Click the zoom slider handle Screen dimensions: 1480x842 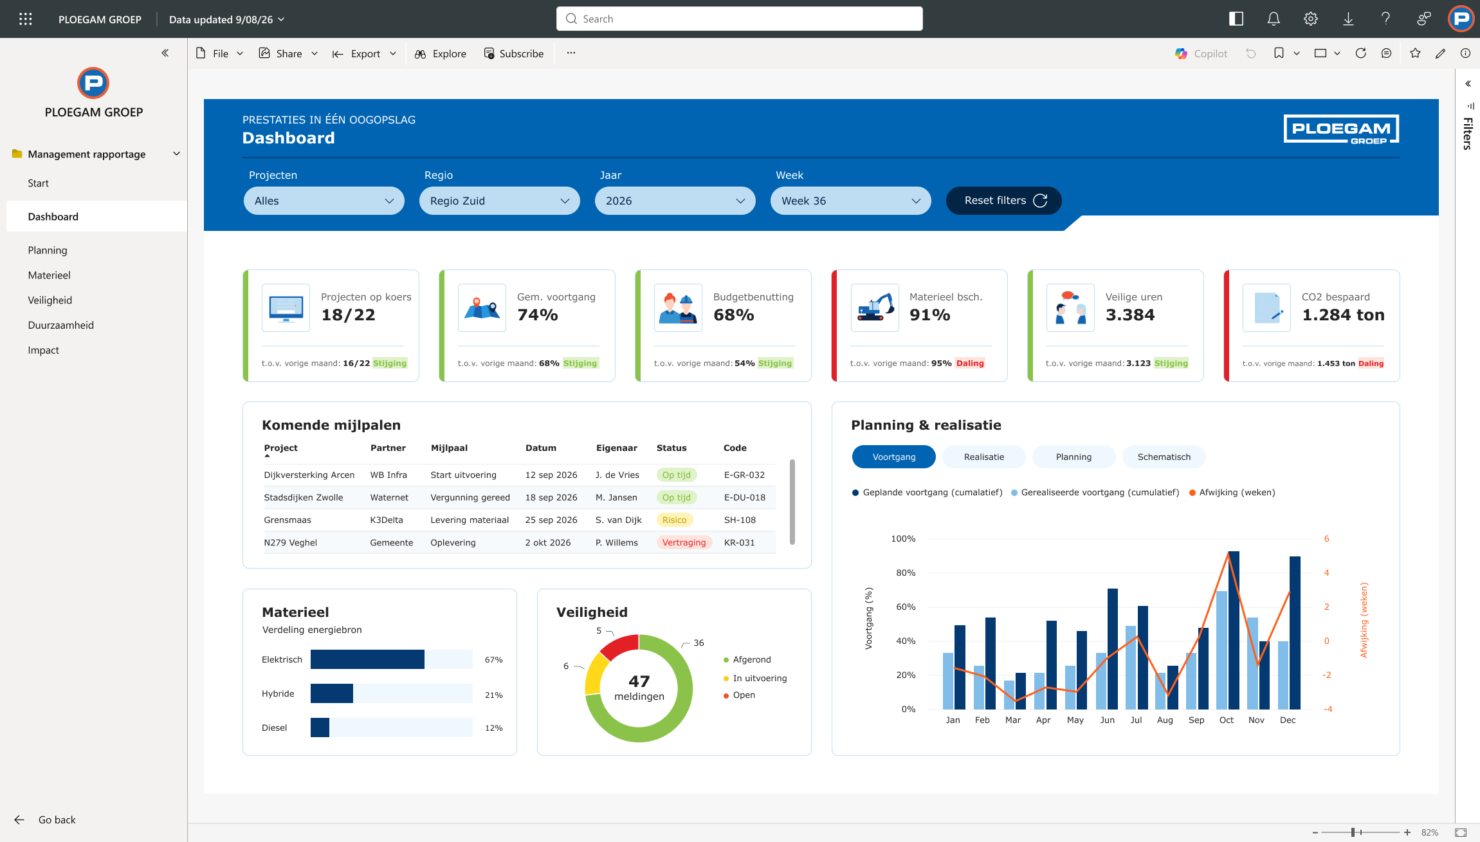[1353, 832]
